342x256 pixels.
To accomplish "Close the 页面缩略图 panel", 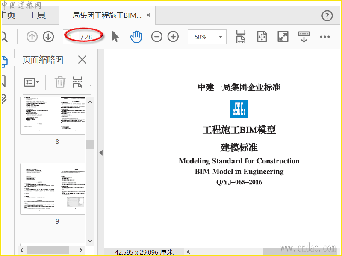I will pyautogui.click(x=82, y=60).
